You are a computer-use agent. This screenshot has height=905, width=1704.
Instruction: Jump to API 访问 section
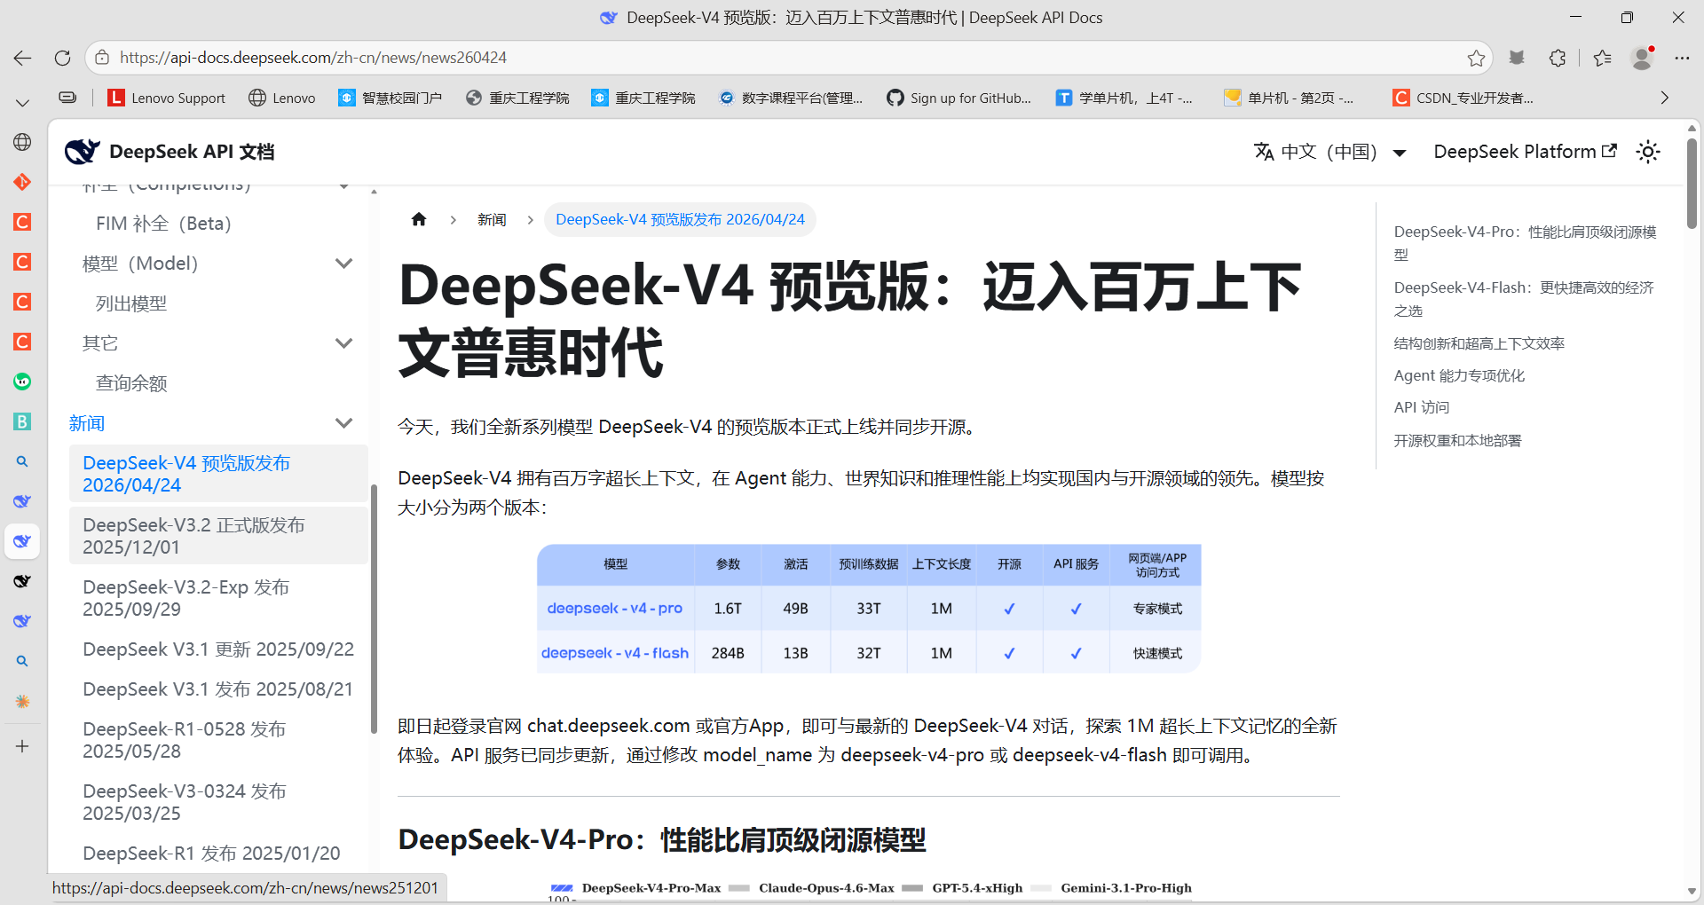tap(1421, 407)
